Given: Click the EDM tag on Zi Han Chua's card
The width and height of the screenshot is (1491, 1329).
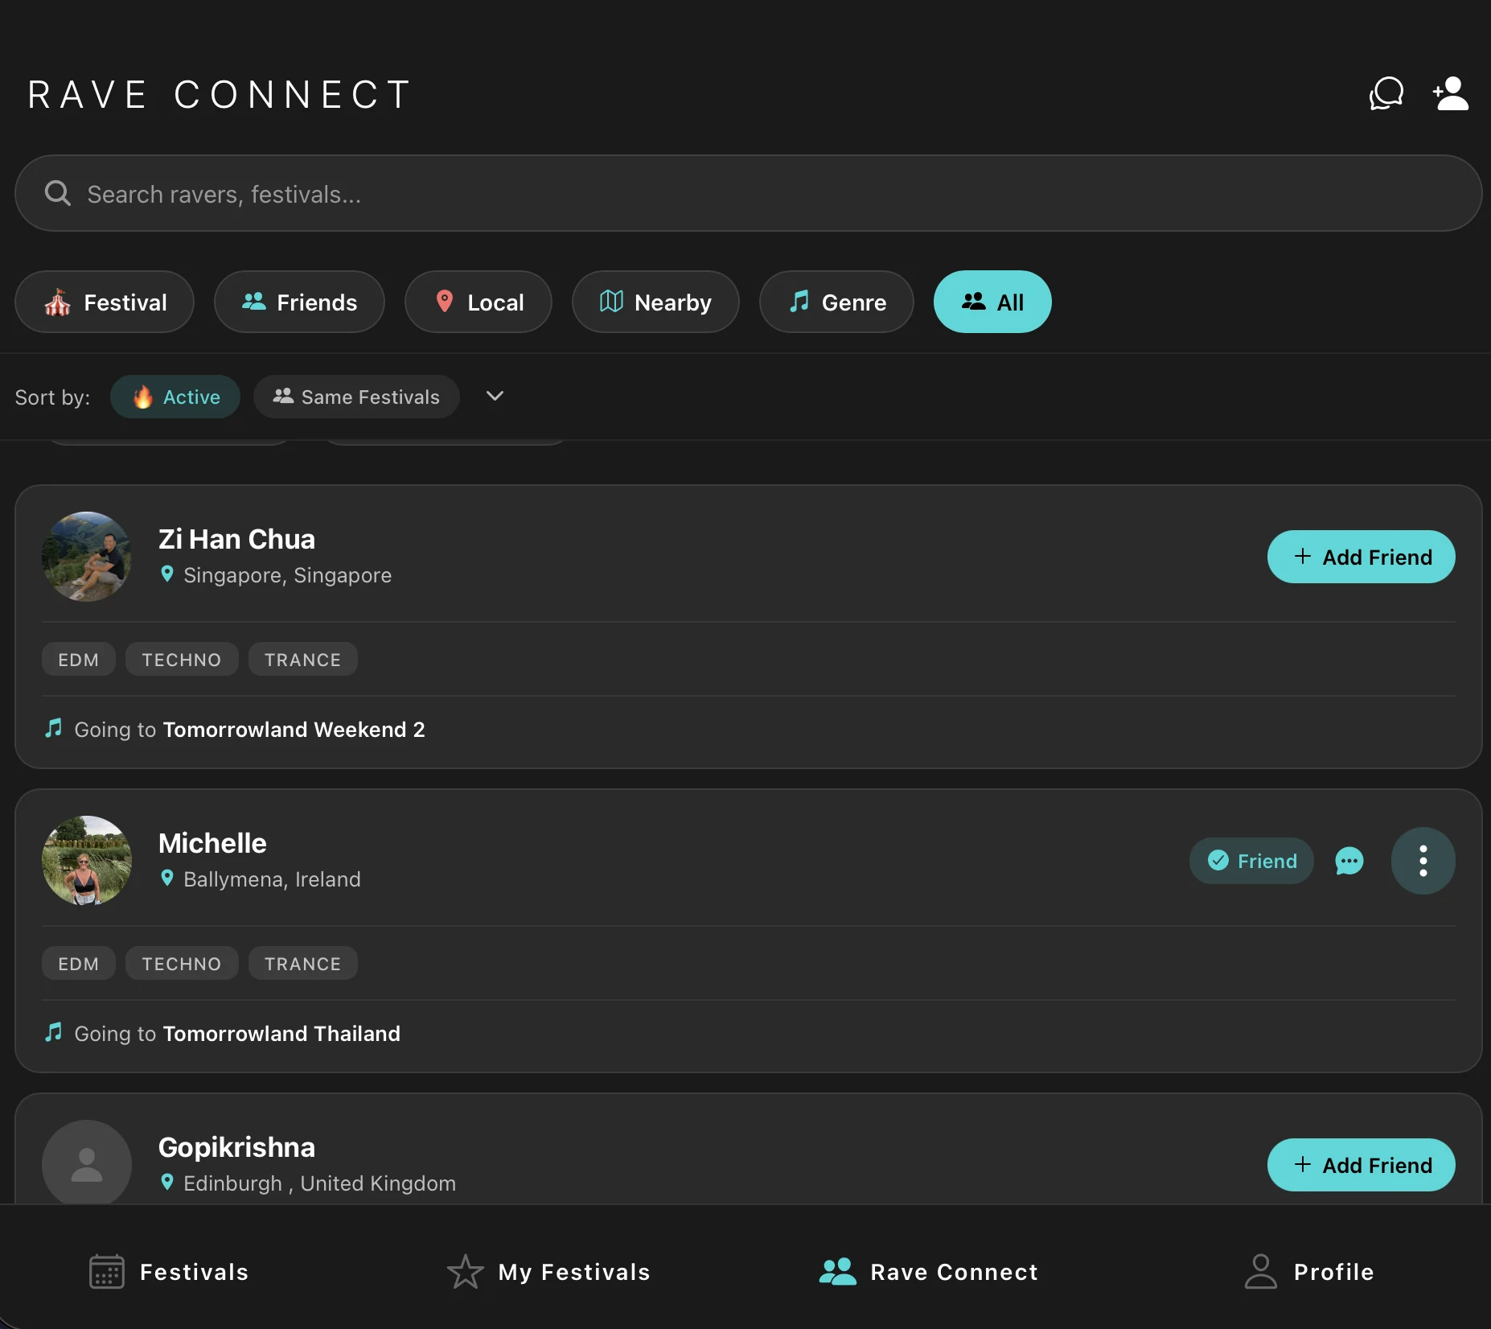Looking at the screenshot, I should point(79,659).
